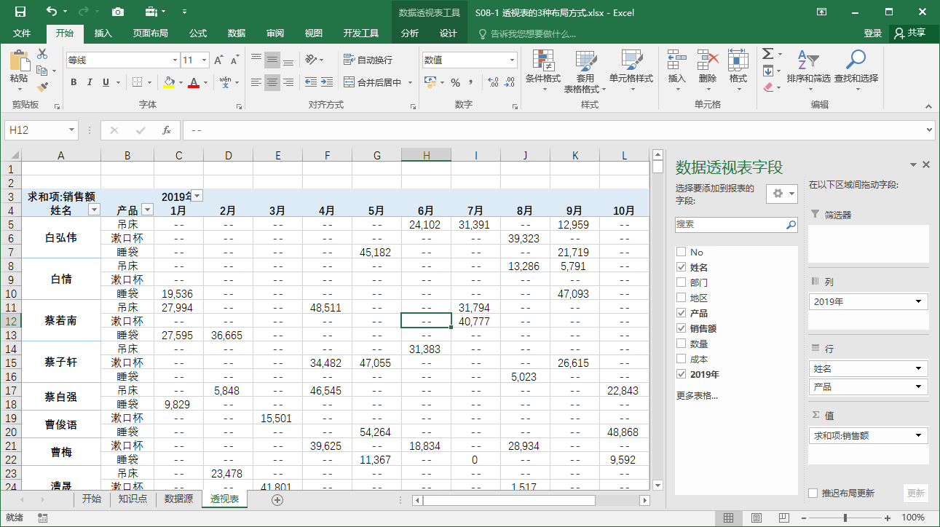
Task: Select the 数据源 sheet tab
Action: coord(178,500)
